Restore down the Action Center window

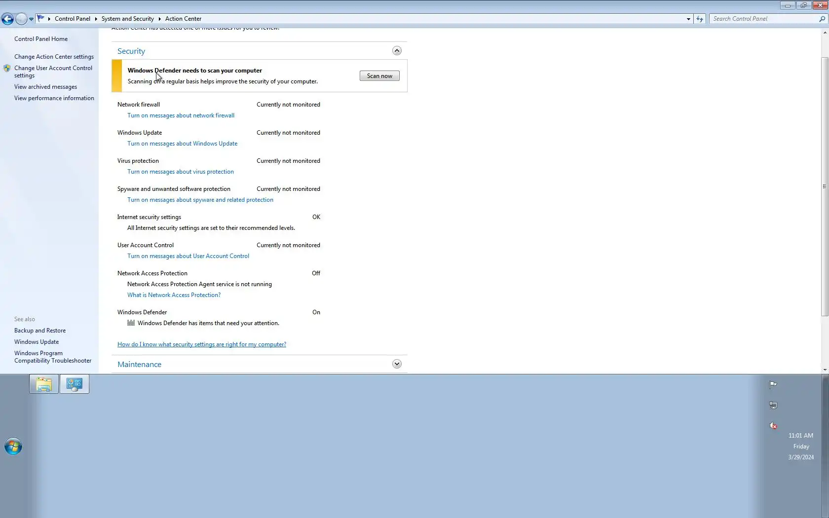pyautogui.click(x=804, y=5)
